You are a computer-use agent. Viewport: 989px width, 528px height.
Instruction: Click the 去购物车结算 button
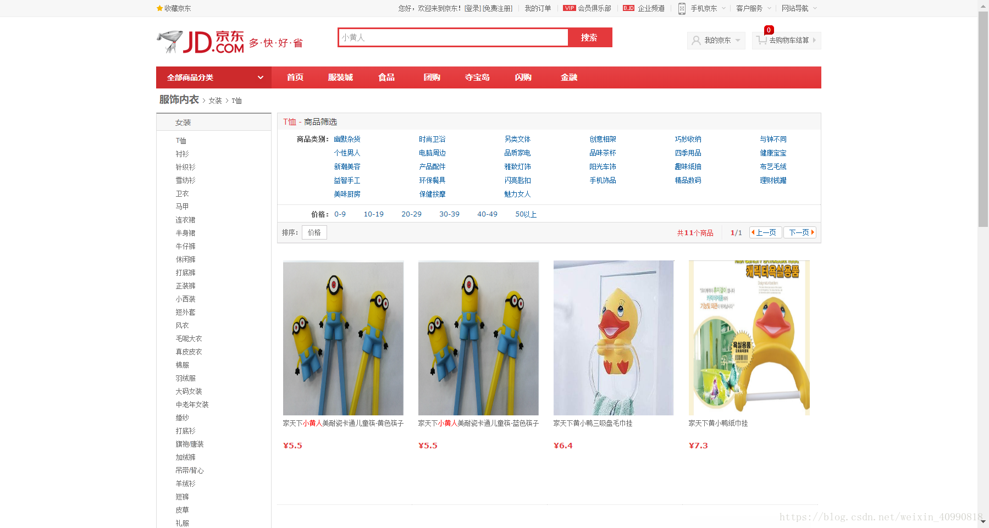(x=787, y=40)
